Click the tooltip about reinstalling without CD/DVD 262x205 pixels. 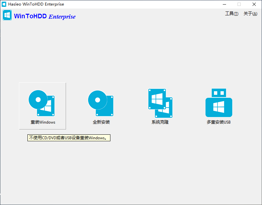click(69, 138)
